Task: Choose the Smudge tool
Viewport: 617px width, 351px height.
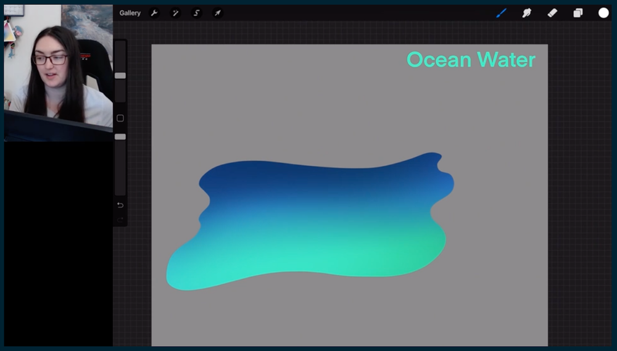Action: click(527, 13)
